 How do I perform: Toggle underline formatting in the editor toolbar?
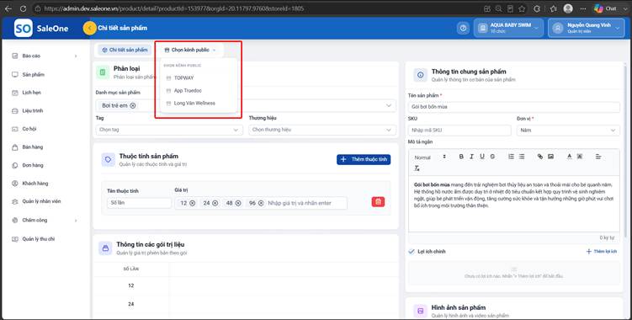pyautogui.click(x=482, y=157)
